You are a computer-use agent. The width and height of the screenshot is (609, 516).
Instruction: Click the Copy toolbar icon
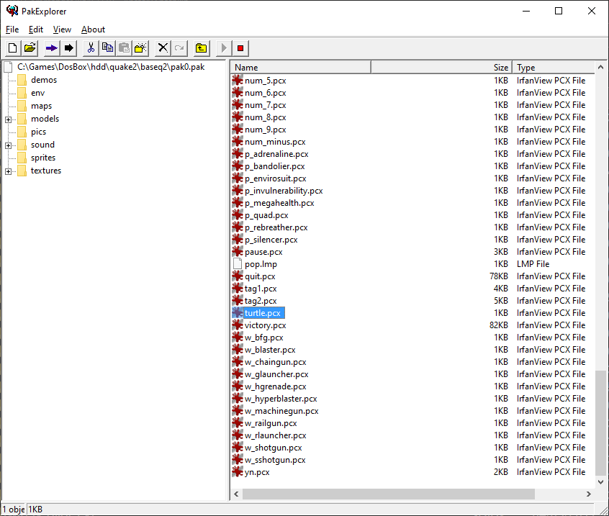coord(107,48)
